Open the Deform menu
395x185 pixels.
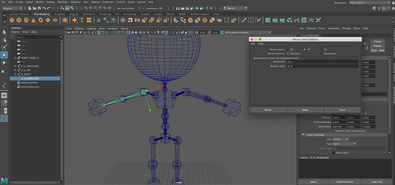point(95,2)
